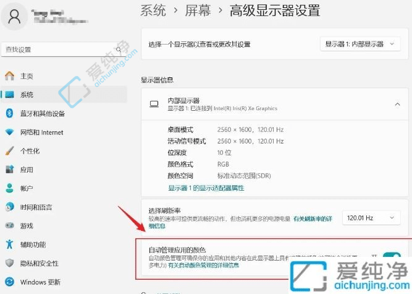Open 网络和 Internet settings

click(42, 132)
